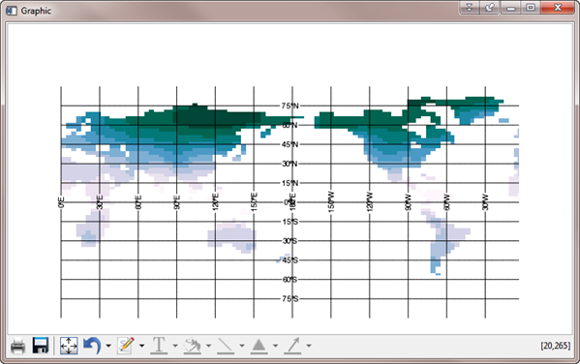Click the pin icon in title bar
This screenshot has height=364, width=580.
click(x=490, y=8)
